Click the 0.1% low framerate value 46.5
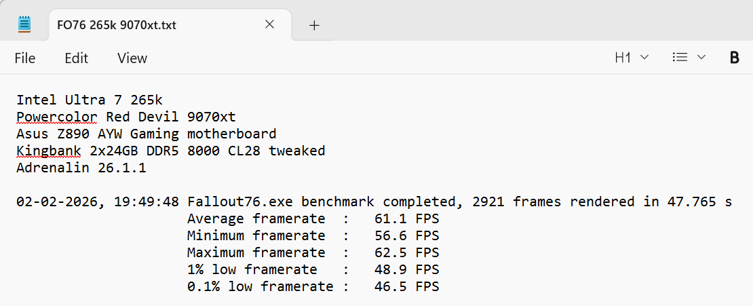Viewport: 753px width, 306px height. 390,286
